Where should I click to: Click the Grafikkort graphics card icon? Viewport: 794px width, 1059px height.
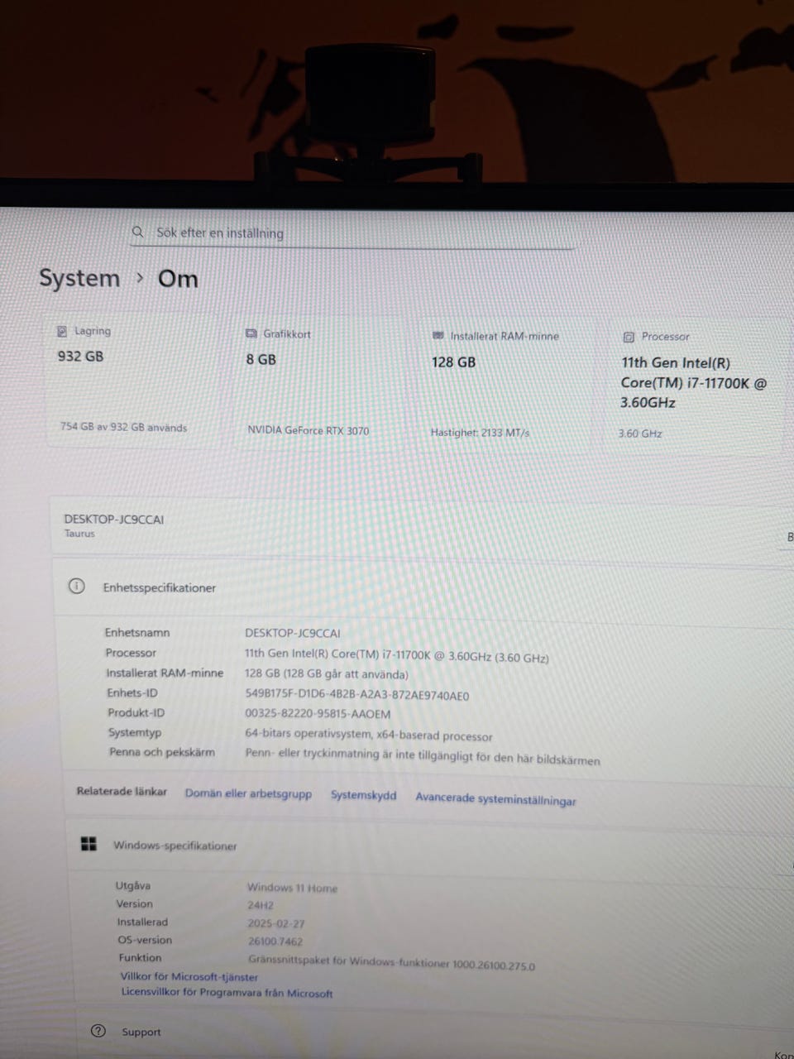point(251,333)
